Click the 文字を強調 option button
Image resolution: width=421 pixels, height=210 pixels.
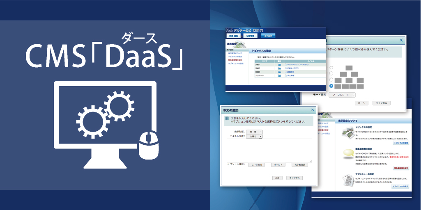[x=300, y=165]
